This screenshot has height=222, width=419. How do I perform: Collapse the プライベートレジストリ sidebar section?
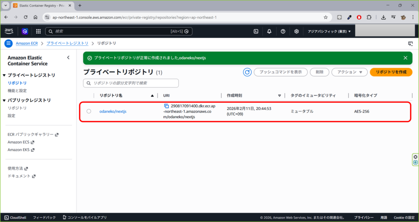click(x=5, y=75)
